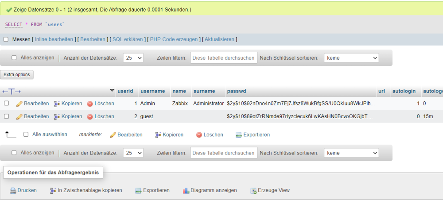Image resolution: width=443 pixels, height=204 pixels.
Task: Click the red delete icon in Admin row
Action: click(90, 104)
